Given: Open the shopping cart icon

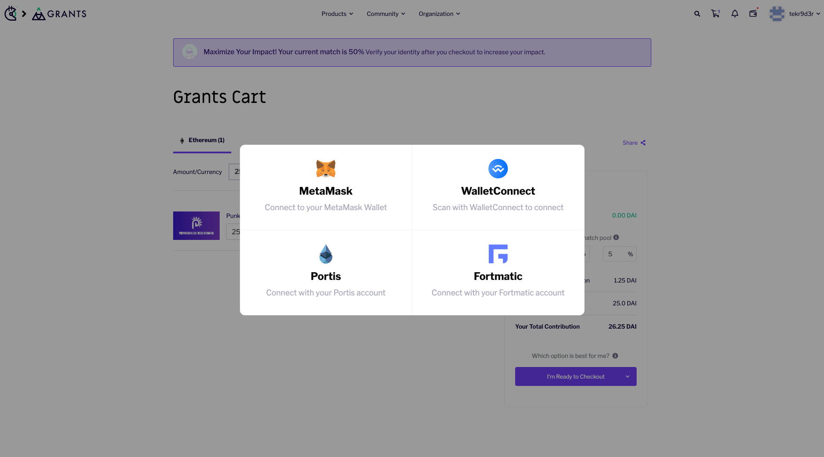Looking at the screenshot, I should point(715,14).
